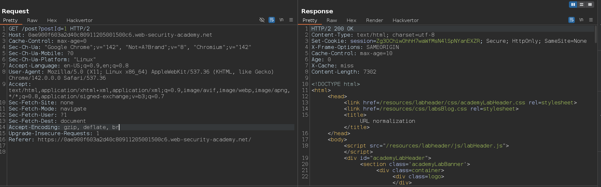Click the crossed-out eye icon in Request
This screenshot has height=187, width=601.
[262, 20]
